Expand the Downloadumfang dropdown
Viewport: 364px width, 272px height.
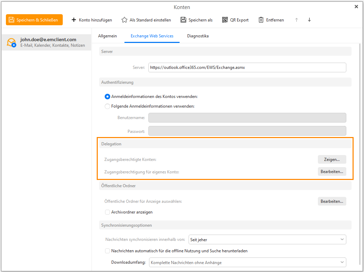[248, 263]
